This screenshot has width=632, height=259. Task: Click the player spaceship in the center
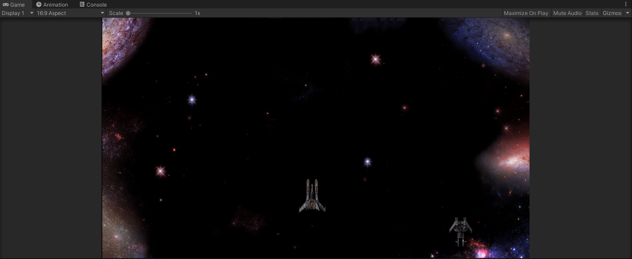312,196
